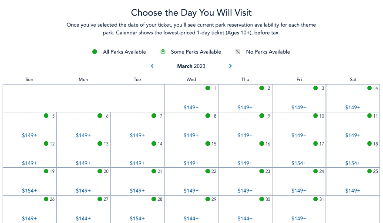Screen dimensions: 383x223
Task: Click the $154+ price on March 18
Action: (353, 163)
